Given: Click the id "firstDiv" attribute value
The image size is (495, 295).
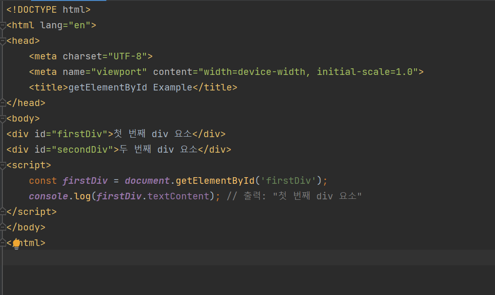Looking at the screenshot, I should coord(80,134).
